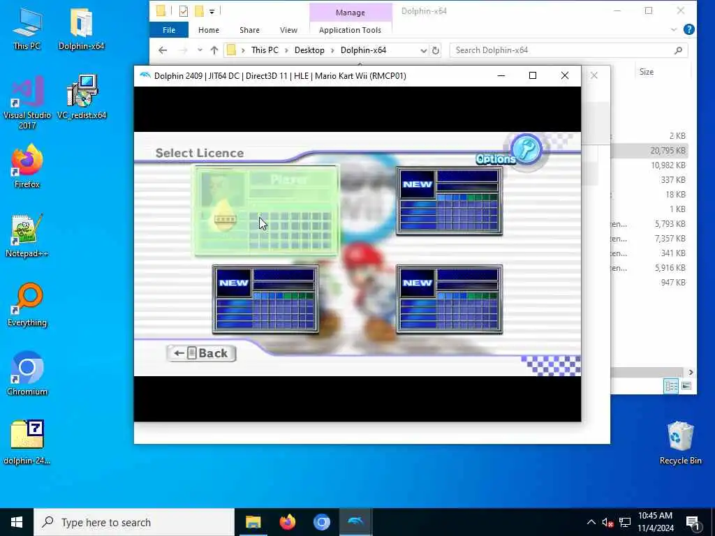
Task: Go Back from the Select Licence screen
Action: [201, 353]
